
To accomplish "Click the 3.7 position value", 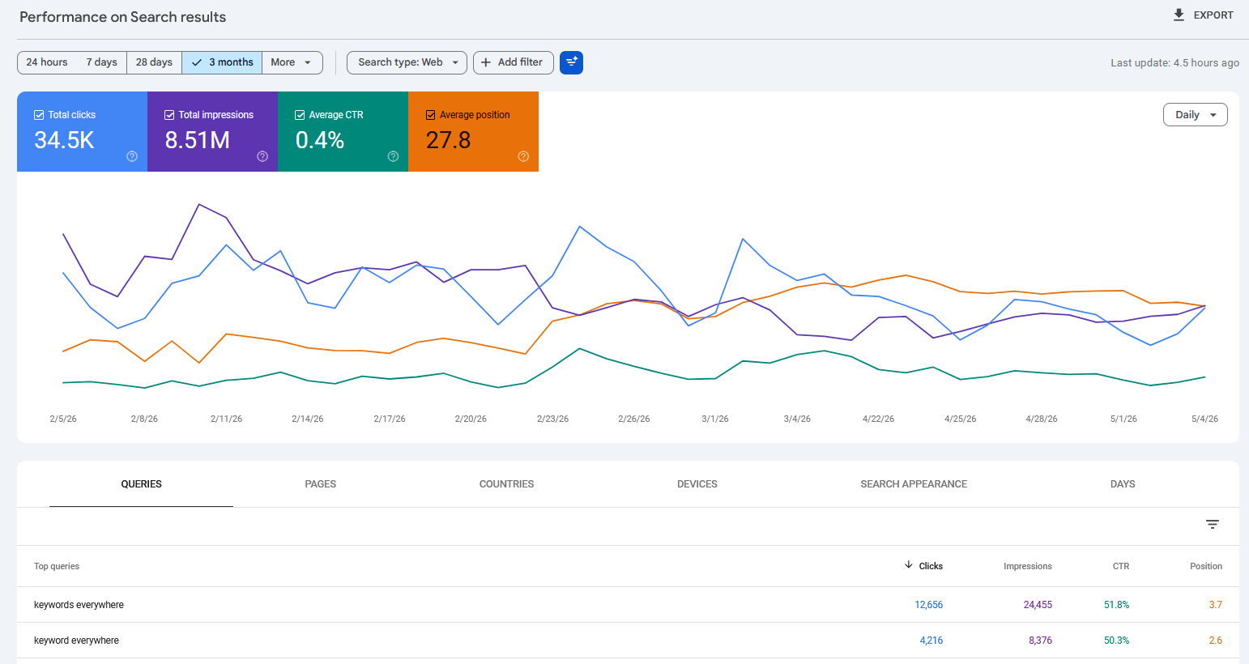I will pos(1215,605).
